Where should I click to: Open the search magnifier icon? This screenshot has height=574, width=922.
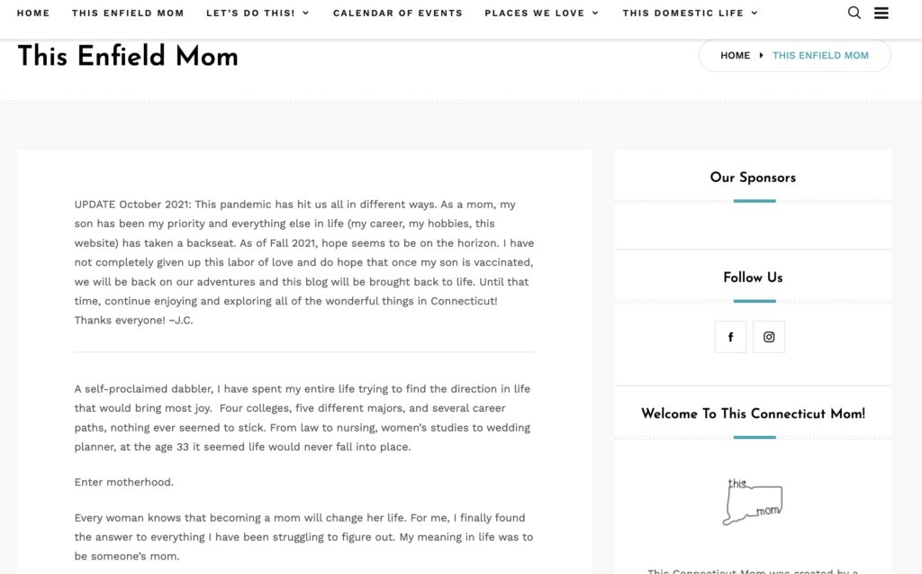[854, 13]
